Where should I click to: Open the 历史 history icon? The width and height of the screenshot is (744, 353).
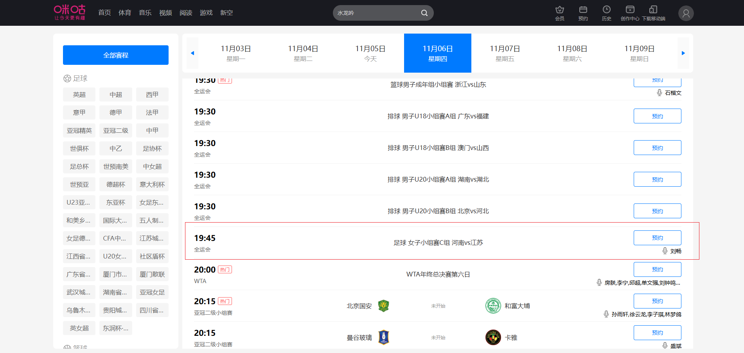pos(607,13)
